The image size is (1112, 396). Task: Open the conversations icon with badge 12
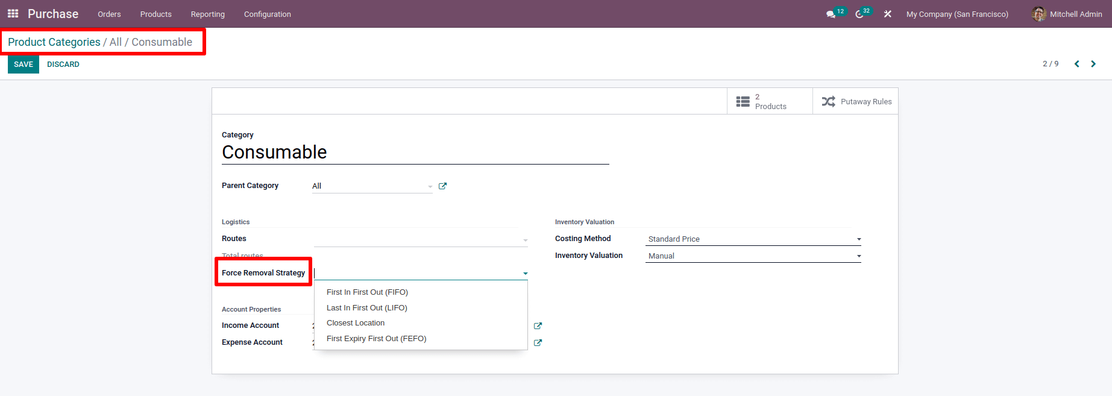(831, 14)
